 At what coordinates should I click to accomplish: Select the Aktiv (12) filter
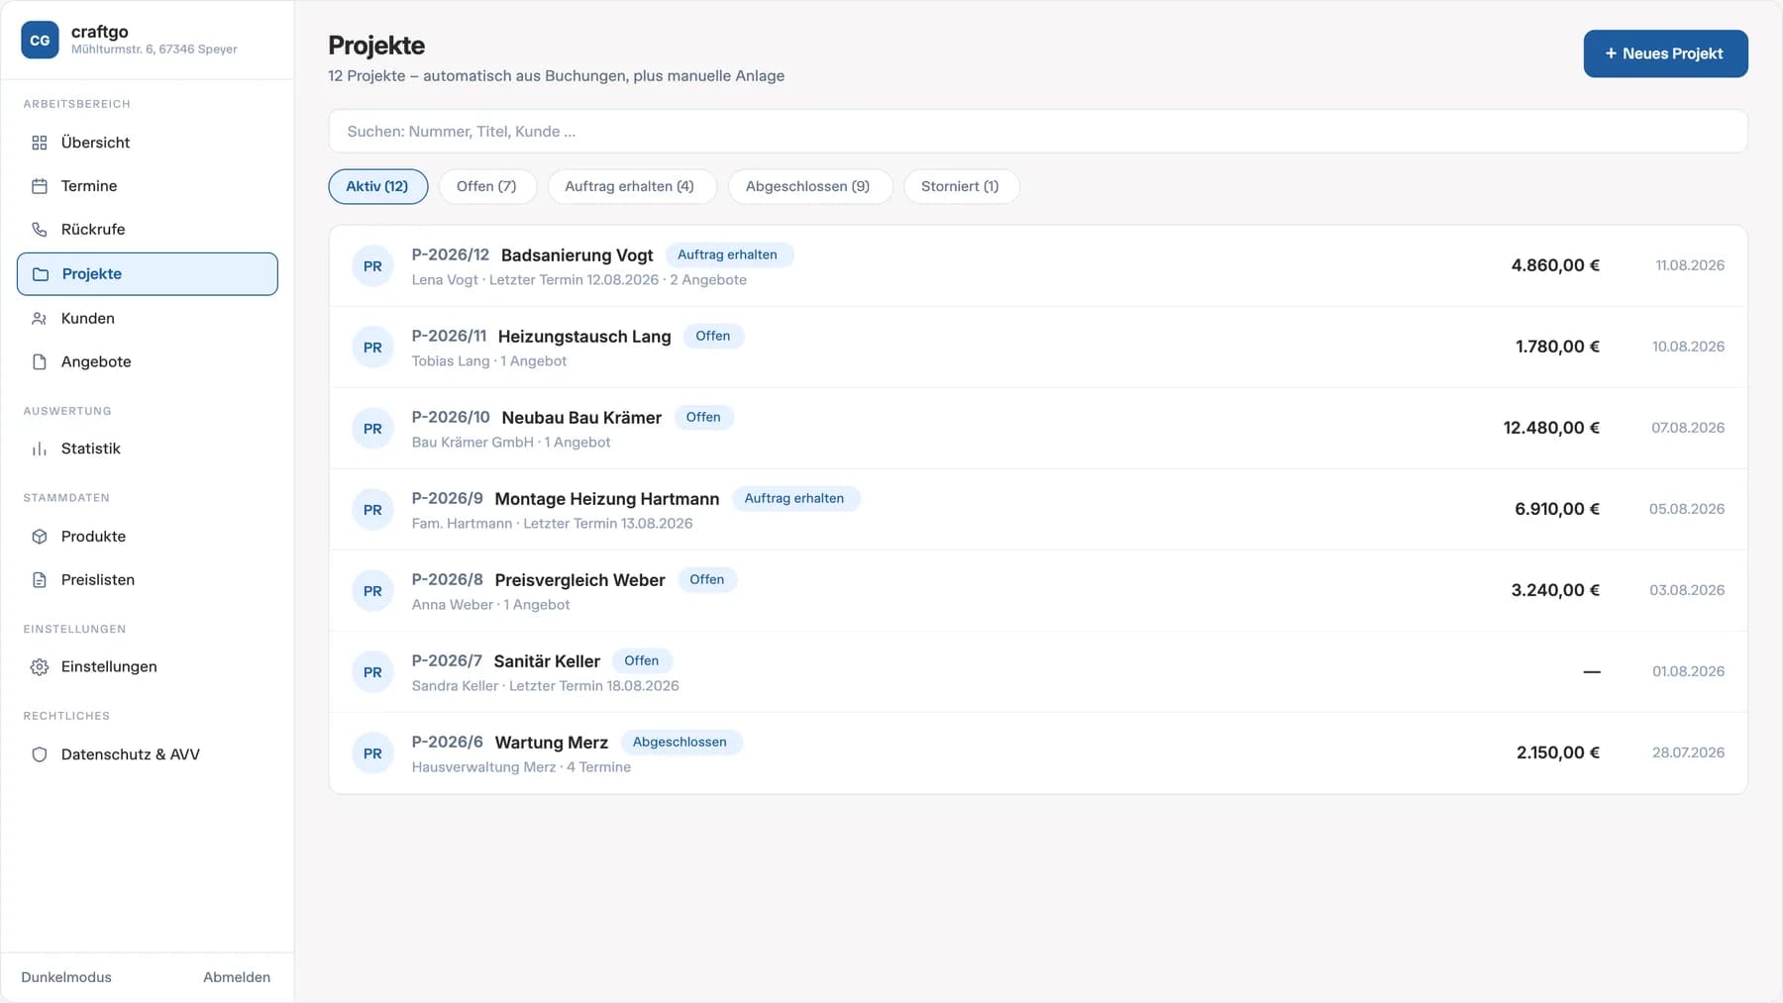(x=377, y=186)
